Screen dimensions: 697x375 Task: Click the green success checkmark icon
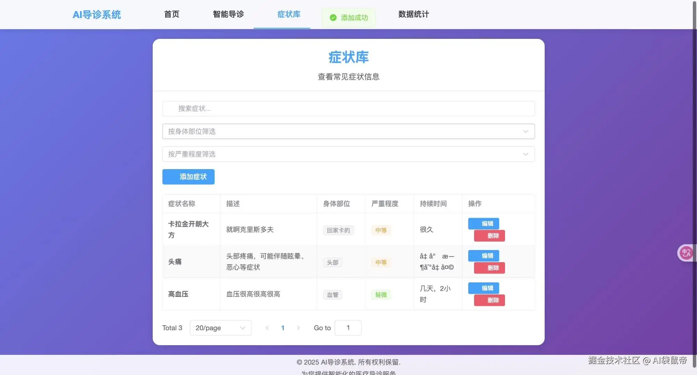pos(333,17)
